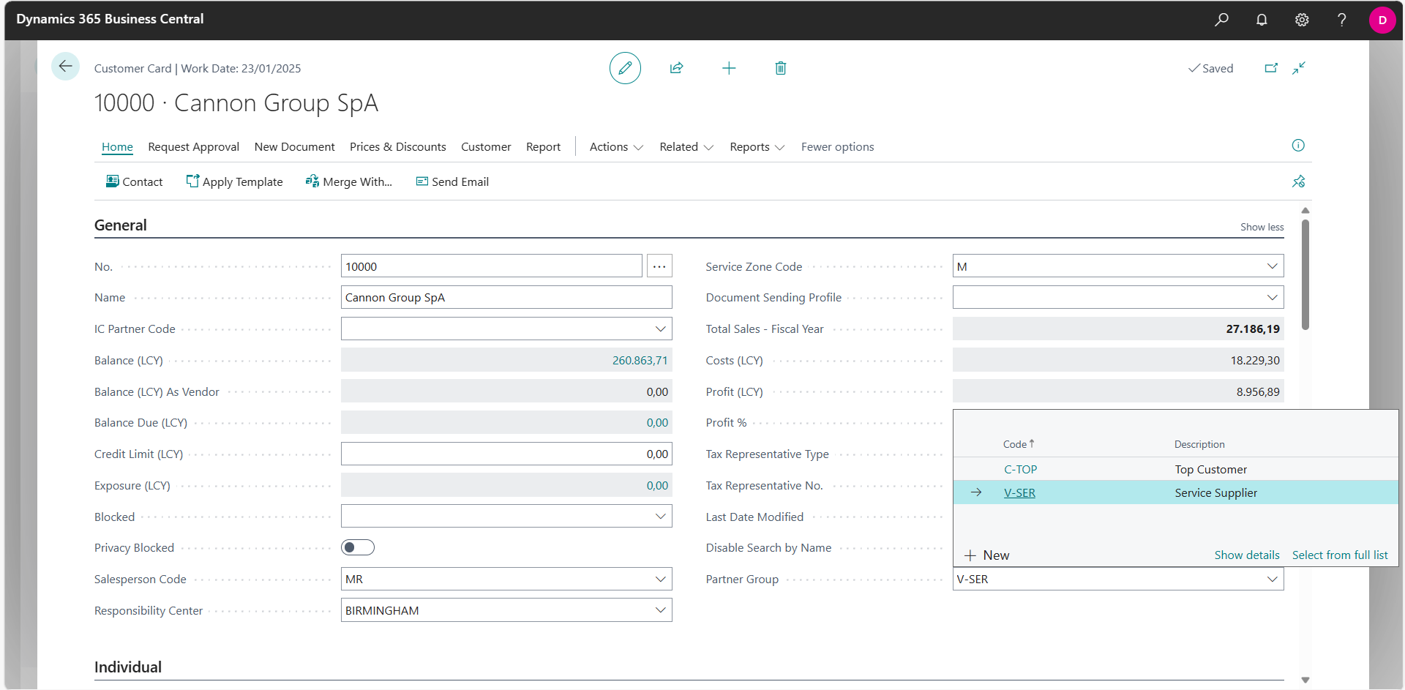The image size is (1405, 690).
Task: Open card in new window icon
Action: [x=1271, y=68]
